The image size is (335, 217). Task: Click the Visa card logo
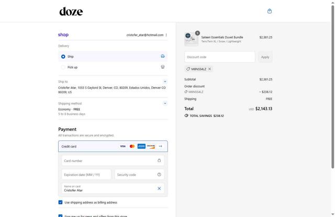coord(123,146)
